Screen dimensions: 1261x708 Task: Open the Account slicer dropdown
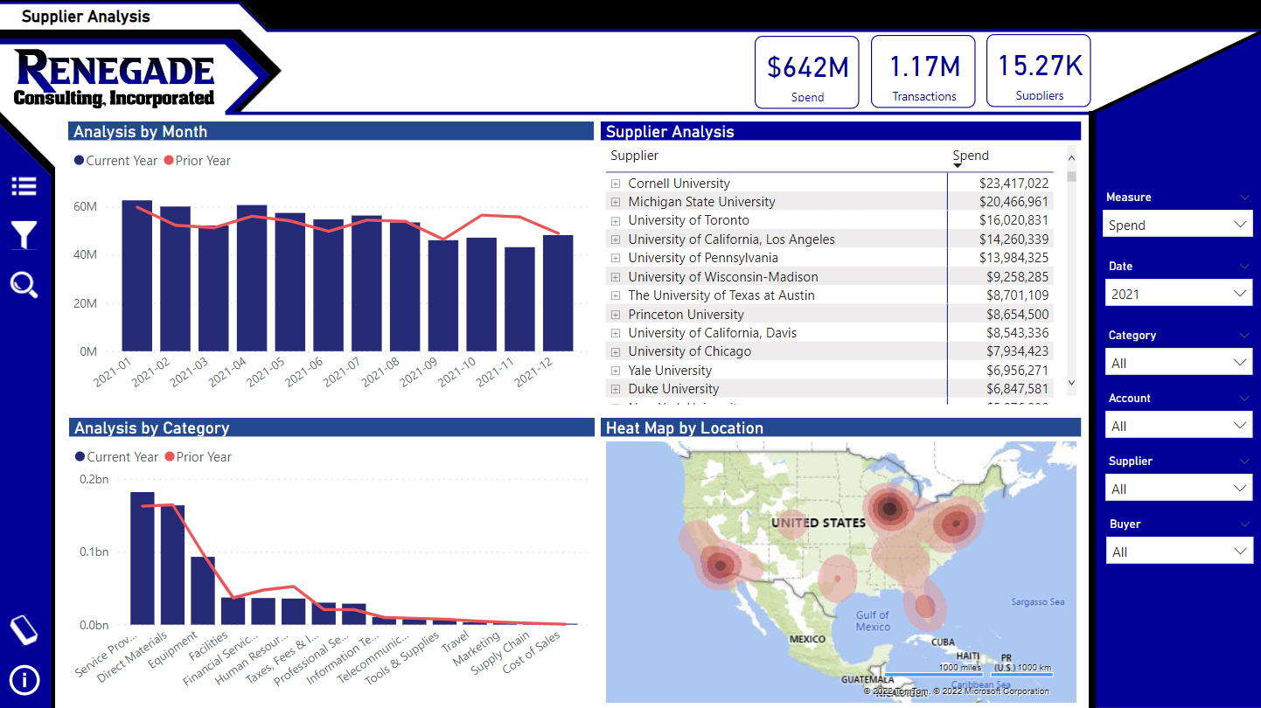[1178, 426]
